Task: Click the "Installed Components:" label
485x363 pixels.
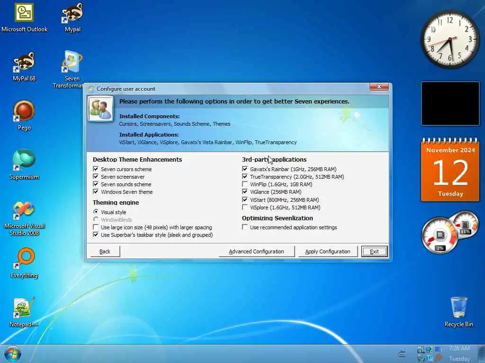Action: 149,116
